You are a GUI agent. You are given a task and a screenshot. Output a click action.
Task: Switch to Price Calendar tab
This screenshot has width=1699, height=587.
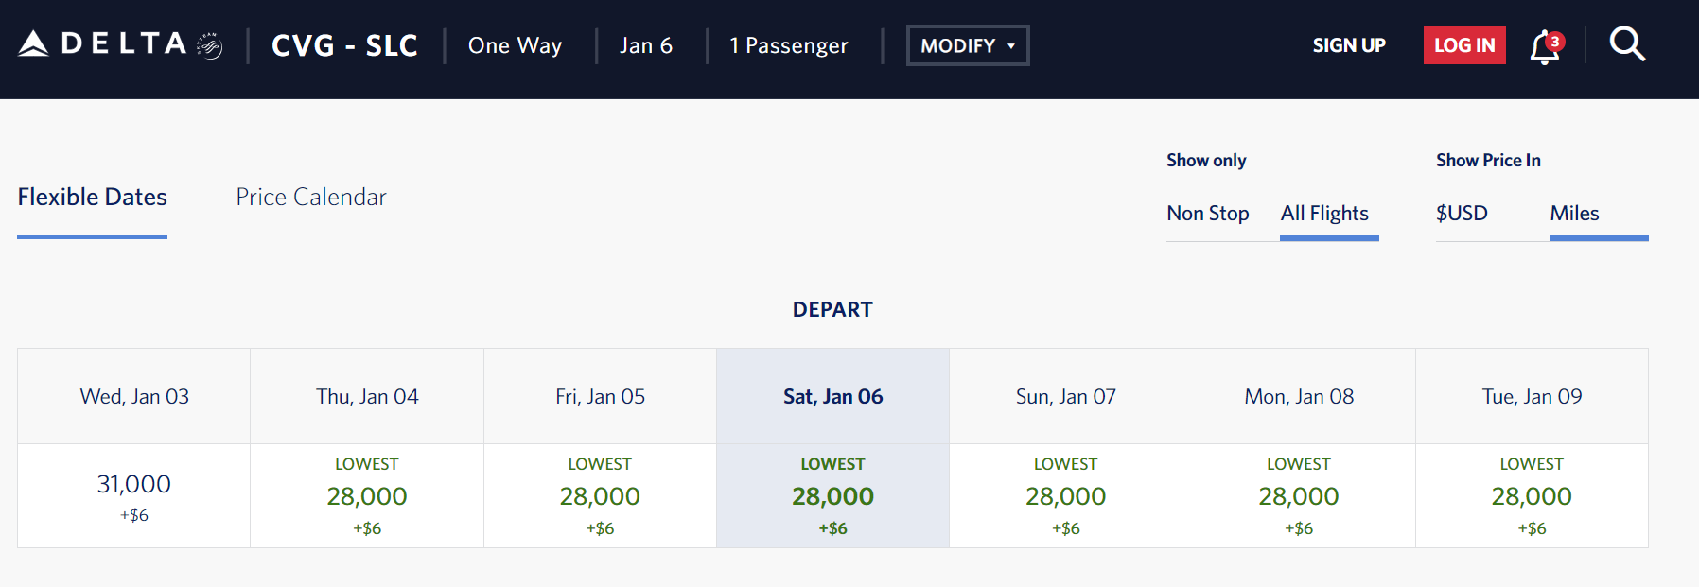[x=310, y=197]
